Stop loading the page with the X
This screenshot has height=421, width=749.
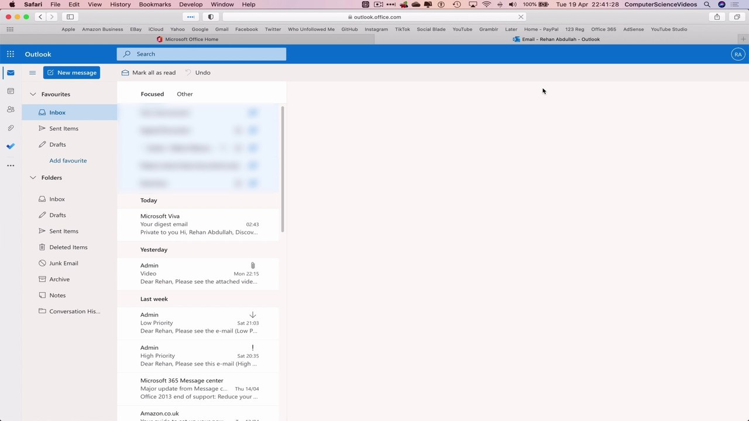point(521,17)
